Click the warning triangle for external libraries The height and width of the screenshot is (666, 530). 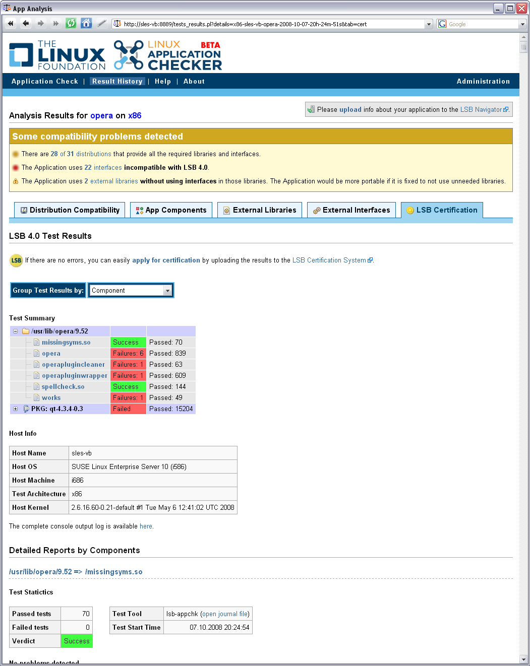(x=16, y=181)
